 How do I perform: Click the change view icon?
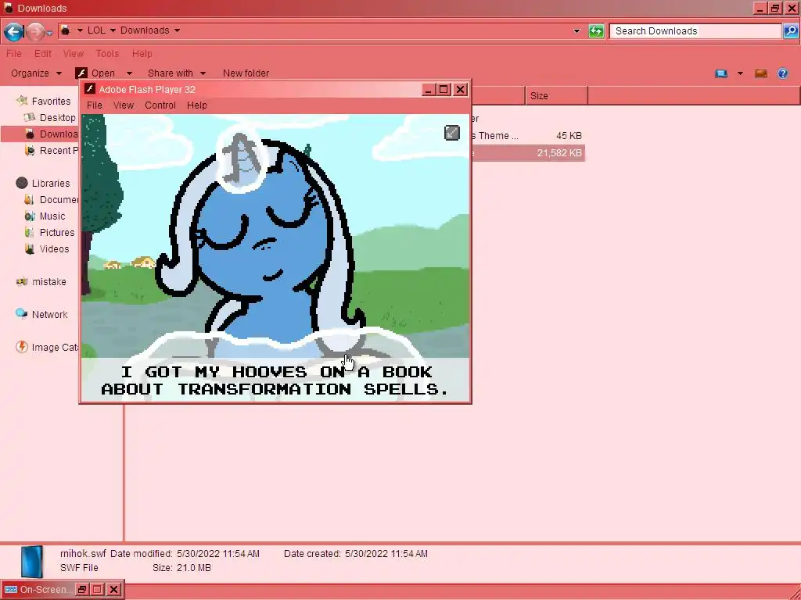click(720, 73)
